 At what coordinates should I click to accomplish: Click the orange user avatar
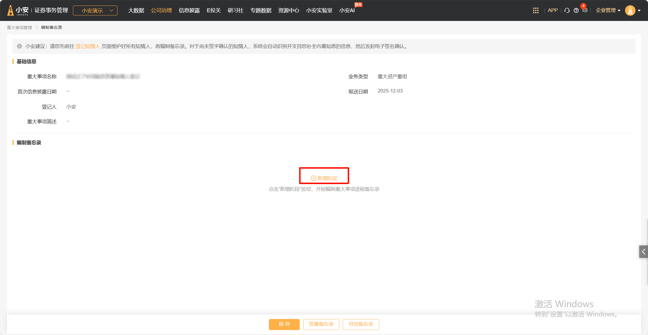pyautogui.click(x=630, y=10)
